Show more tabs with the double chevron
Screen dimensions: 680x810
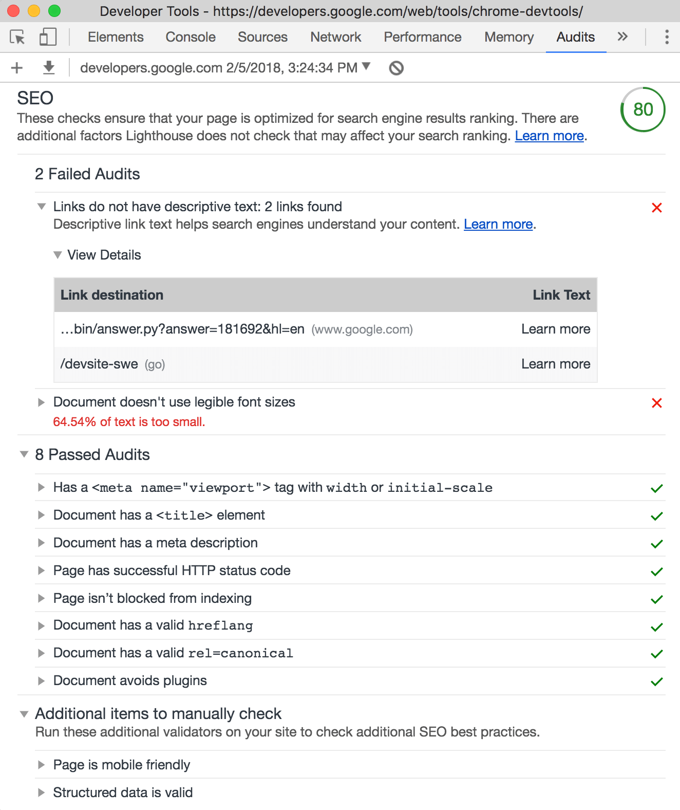pyautogui.click(x=622, y=36)
